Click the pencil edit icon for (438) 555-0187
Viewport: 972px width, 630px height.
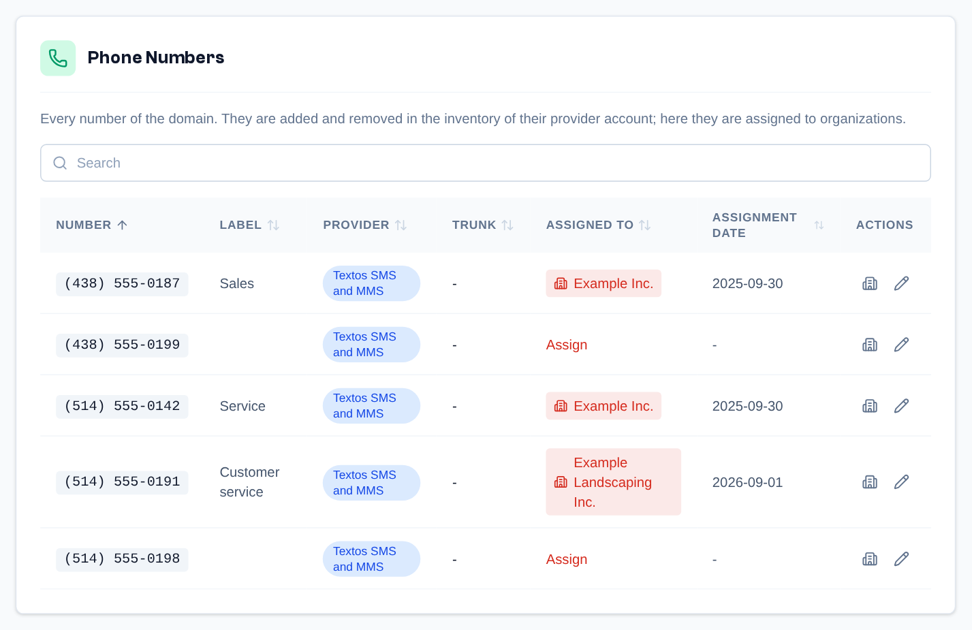[901, 283]
